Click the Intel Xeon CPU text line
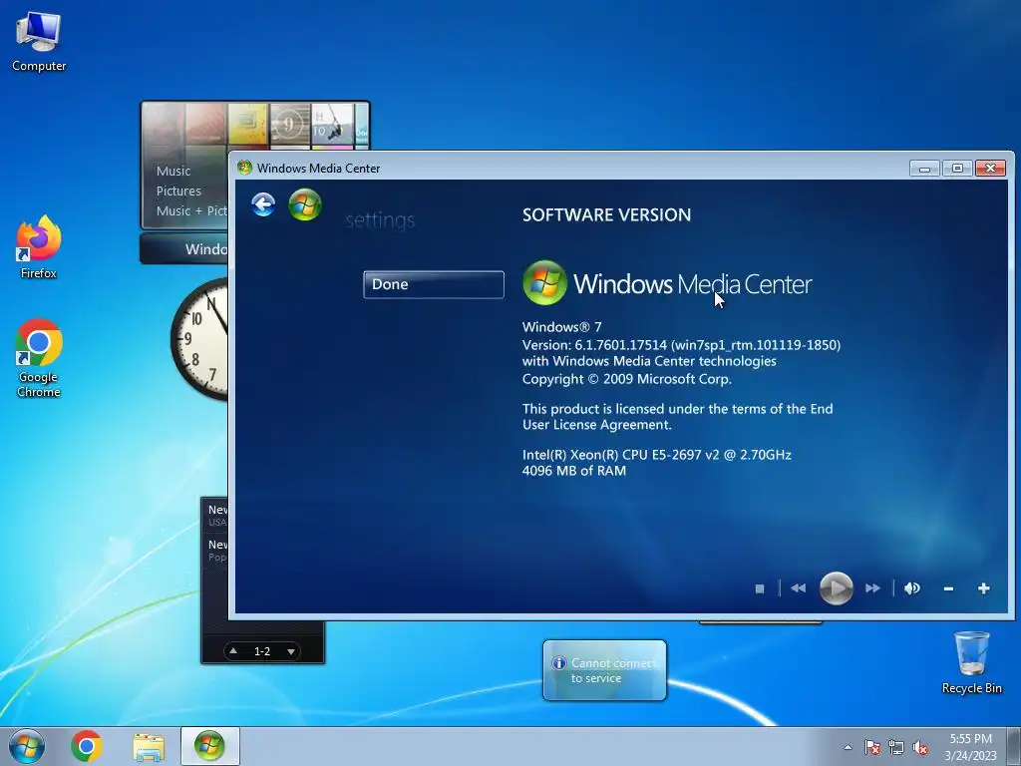The image size is (1021, 766). coord(657,455)
